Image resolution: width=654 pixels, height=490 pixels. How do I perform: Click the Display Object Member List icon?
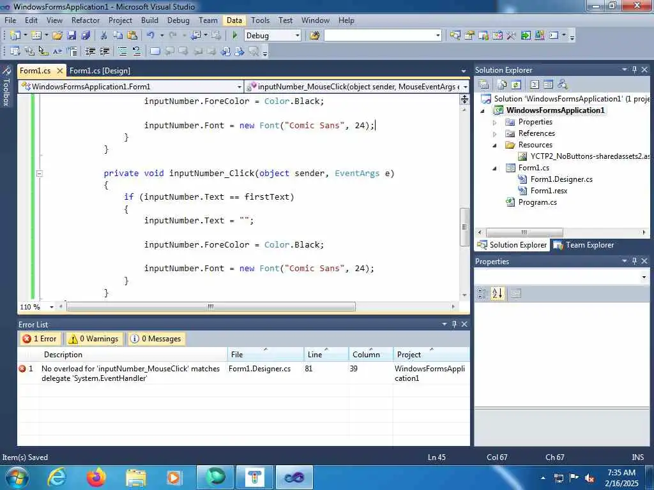click(x=15, y=51)
